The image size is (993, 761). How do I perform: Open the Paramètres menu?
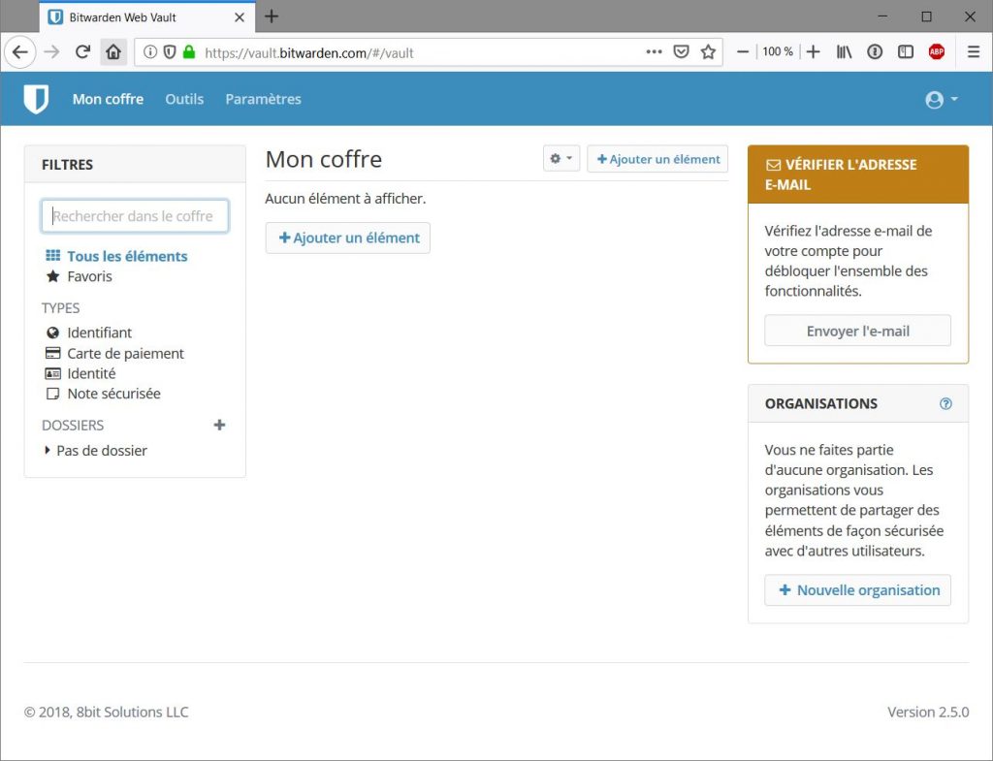(263, 99)
